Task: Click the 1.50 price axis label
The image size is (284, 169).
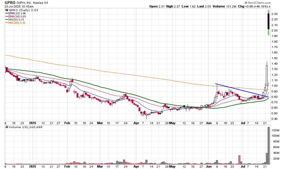Action: click(275, 58)
